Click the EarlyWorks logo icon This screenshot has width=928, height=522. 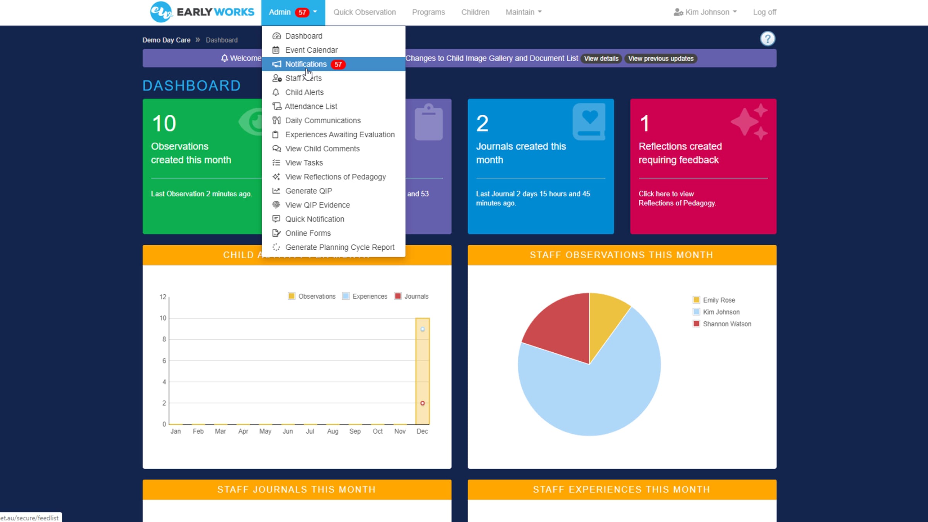click(x=161, y=12)
